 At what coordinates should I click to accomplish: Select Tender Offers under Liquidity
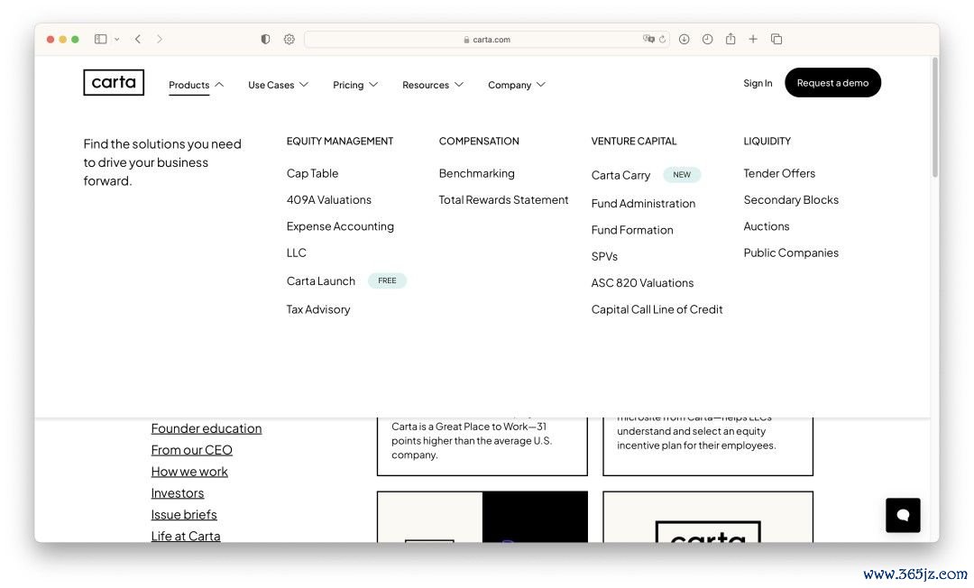pyautogui.click(x=779, y=173)
